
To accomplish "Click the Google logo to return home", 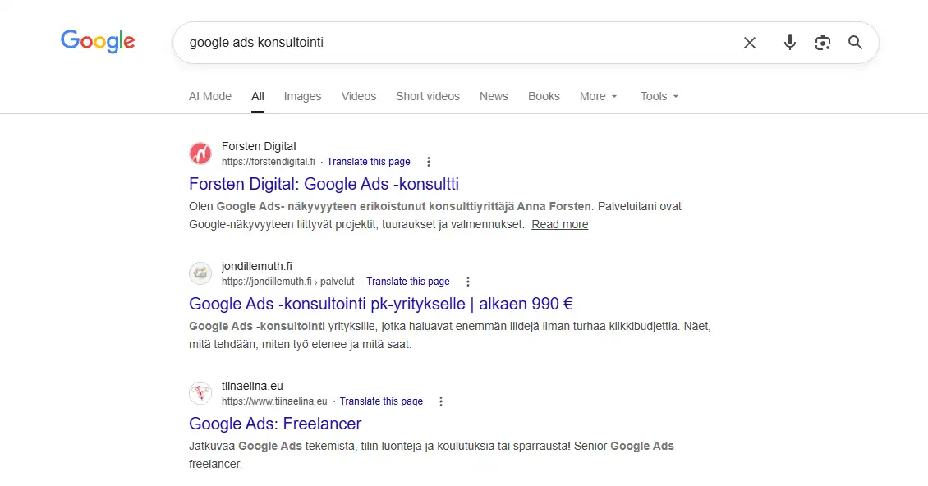I will point(97,41).
